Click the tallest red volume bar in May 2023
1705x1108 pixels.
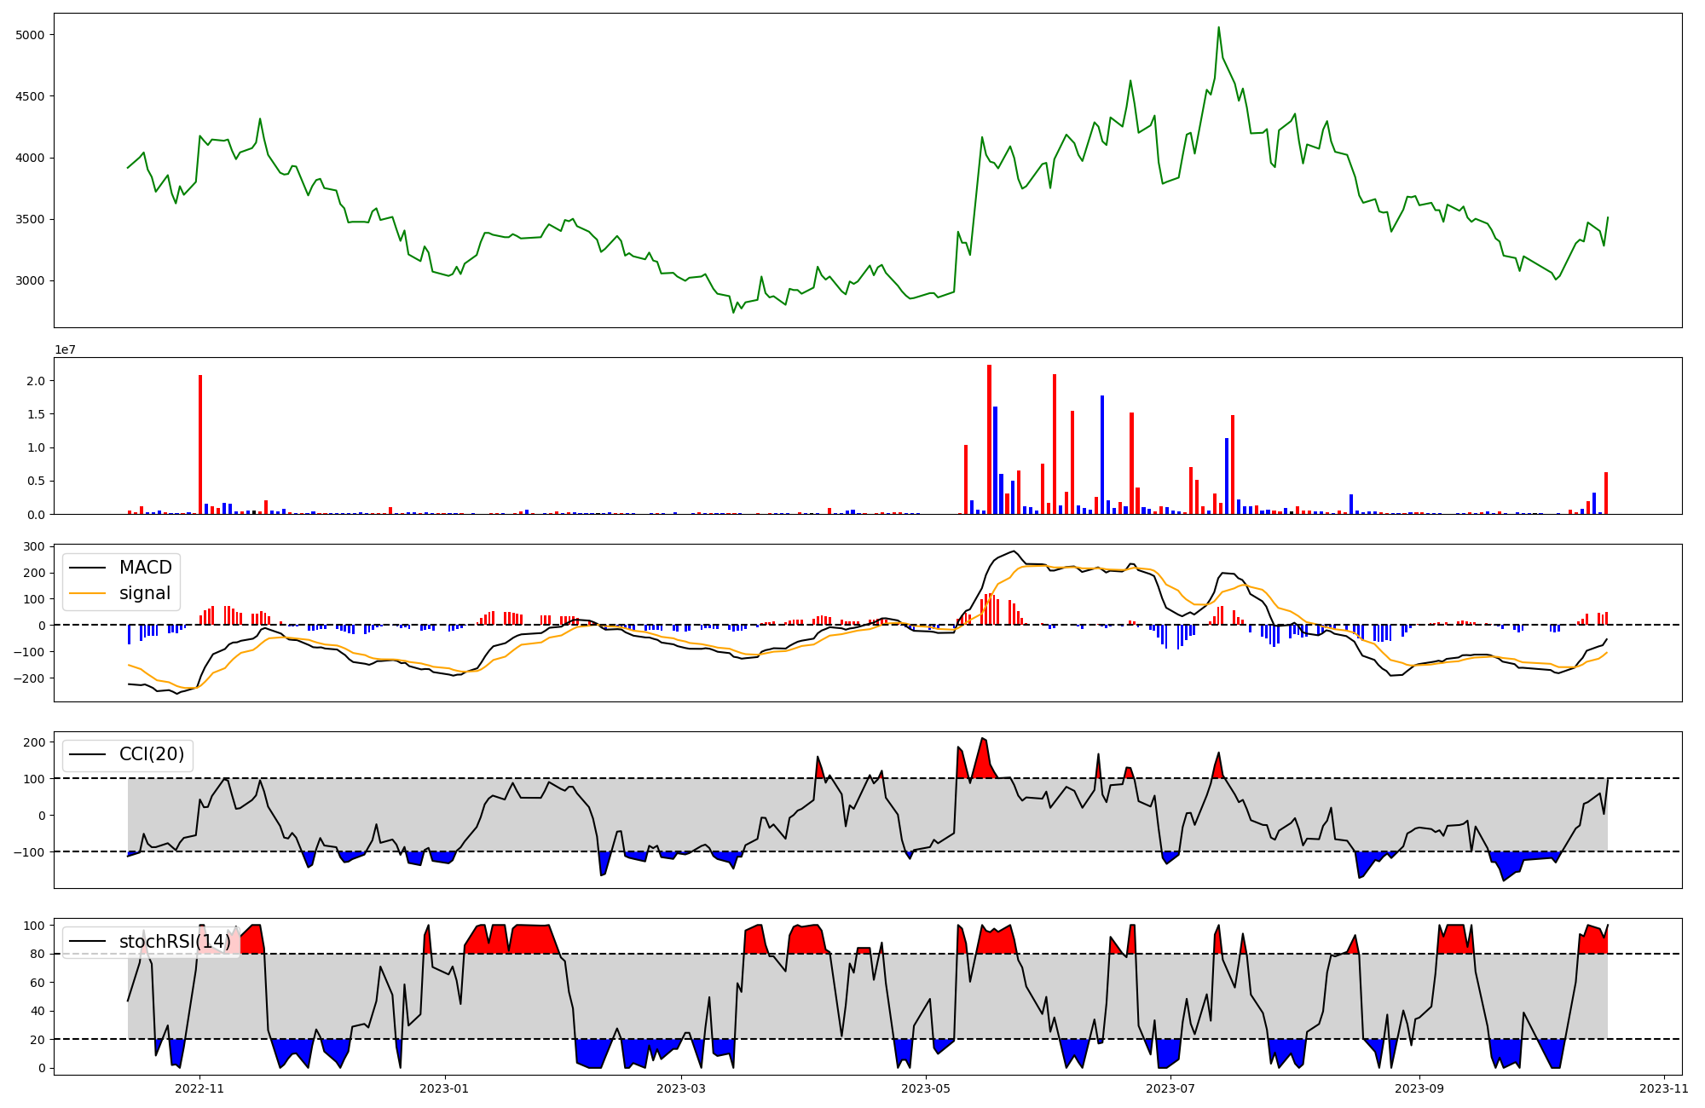click(989, 439)
